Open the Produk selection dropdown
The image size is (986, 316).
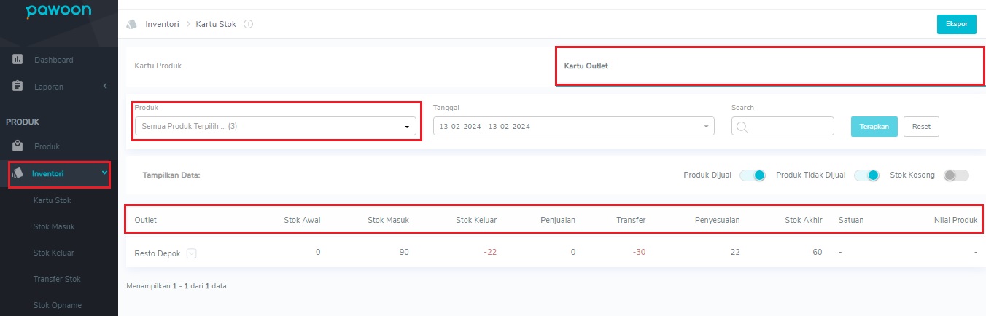pyautogui.click(x=275, y=126)
